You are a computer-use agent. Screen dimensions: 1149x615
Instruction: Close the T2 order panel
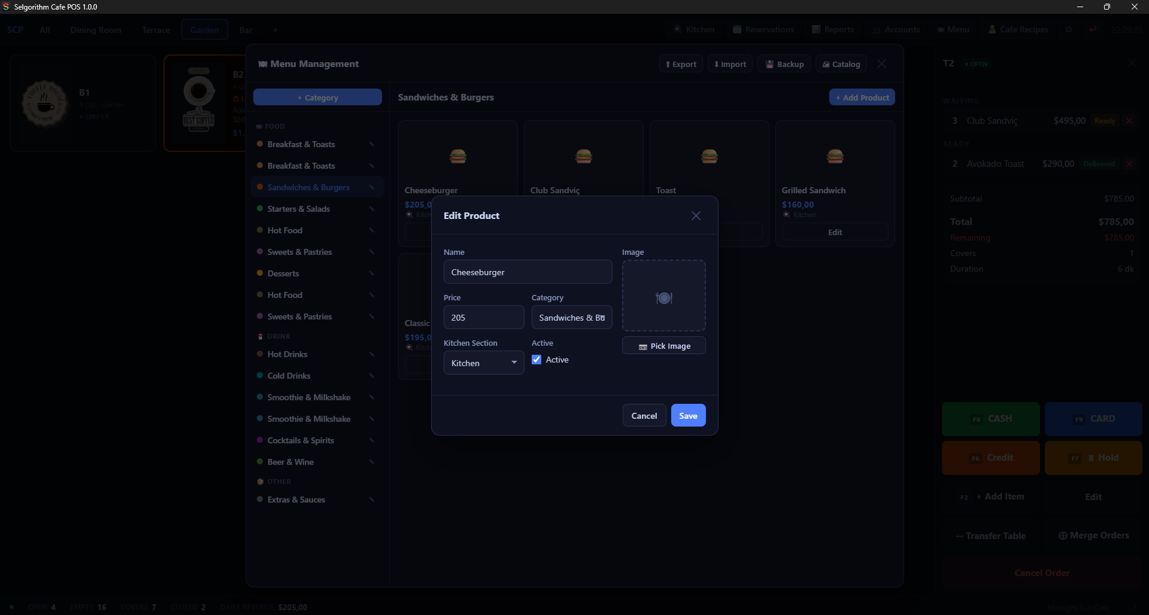[x=1131, y=63]
